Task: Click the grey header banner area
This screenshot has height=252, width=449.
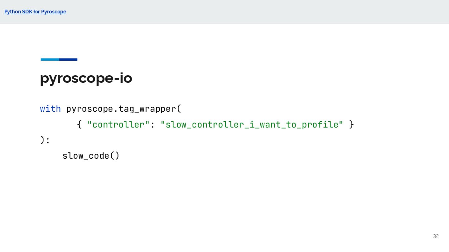Action: [224, 12]
